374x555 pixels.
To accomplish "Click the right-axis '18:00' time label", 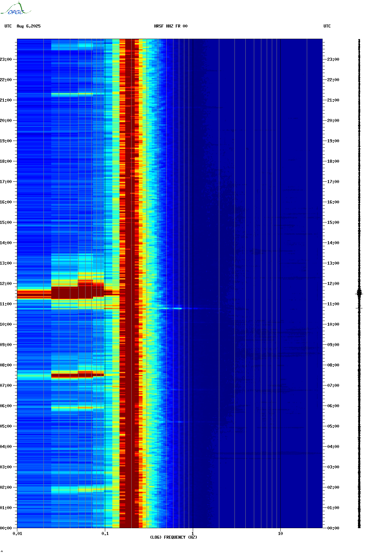I will tap(333, 161).
